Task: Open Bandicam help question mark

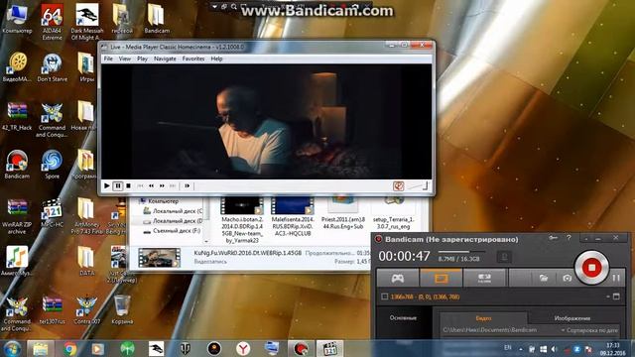Action: (x=569, y=238)
